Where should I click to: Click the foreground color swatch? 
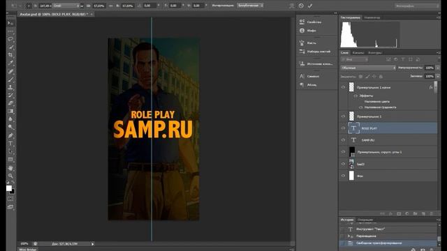(9, 188)
